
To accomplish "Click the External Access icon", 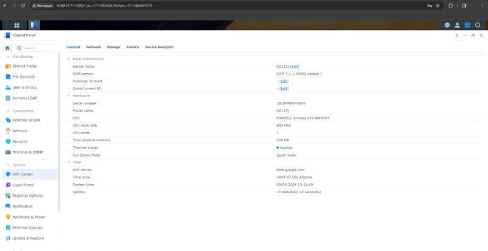I will point(8,120).
